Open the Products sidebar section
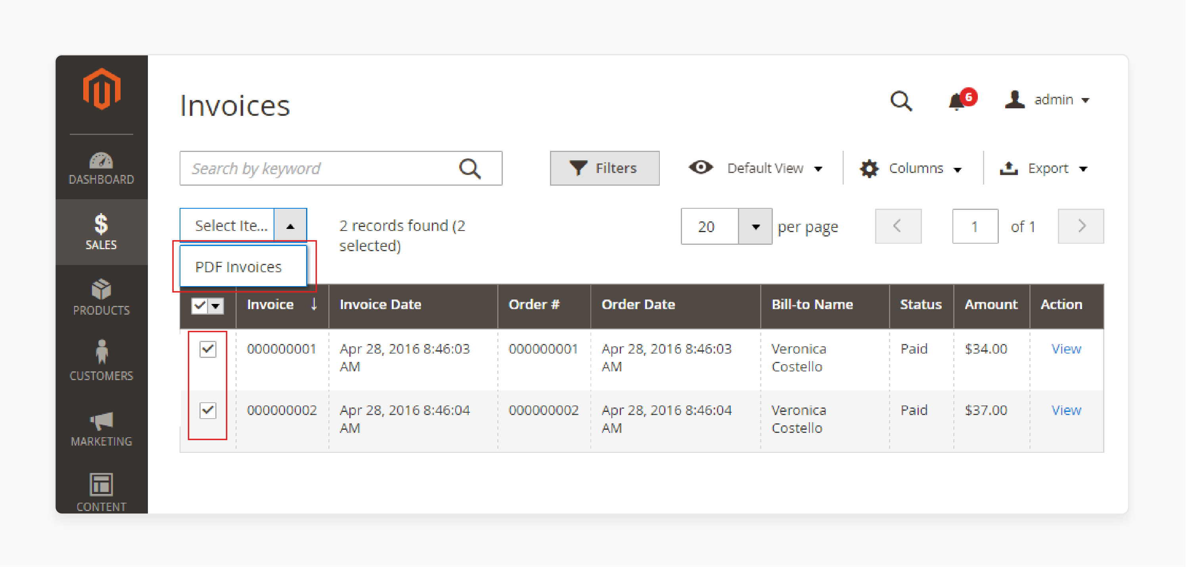The height and width of the screenshot is (567, 1186). 101,298
